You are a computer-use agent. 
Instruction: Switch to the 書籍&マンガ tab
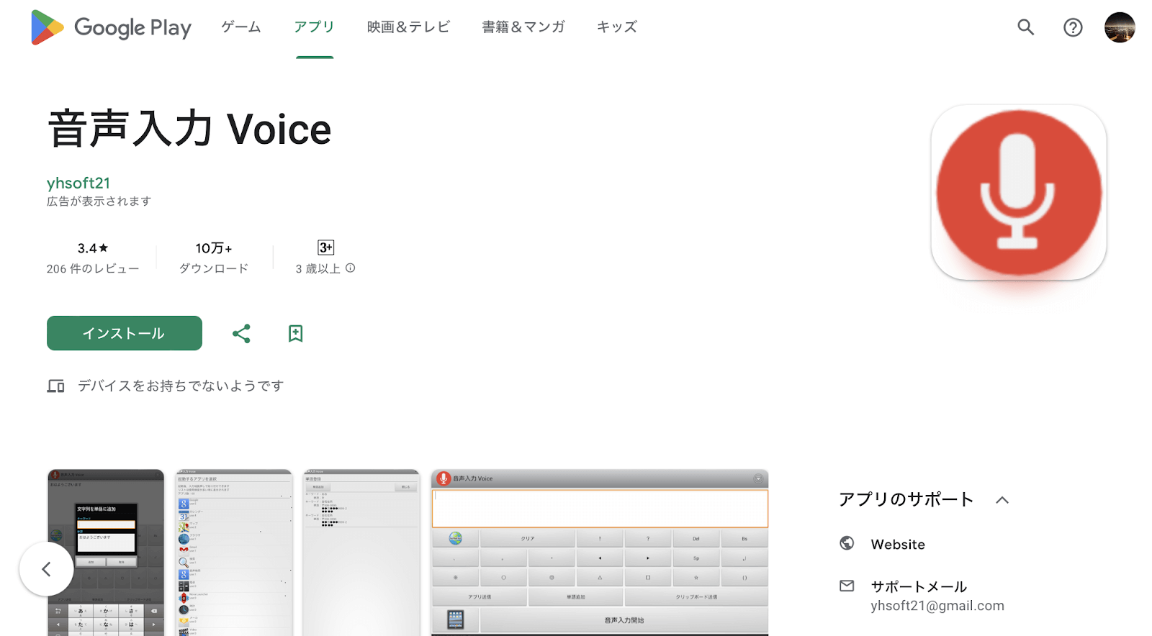[x=523, y=27]
